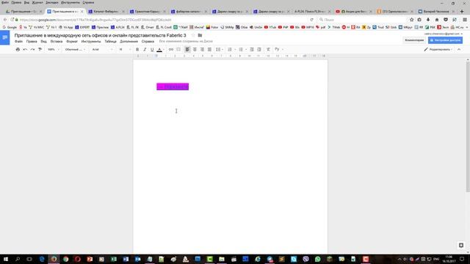Reload the page in the browser
The width and height of the screenshot is (470, 264).
point(311,20)
